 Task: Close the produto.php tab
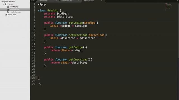[x=102, y=1]
